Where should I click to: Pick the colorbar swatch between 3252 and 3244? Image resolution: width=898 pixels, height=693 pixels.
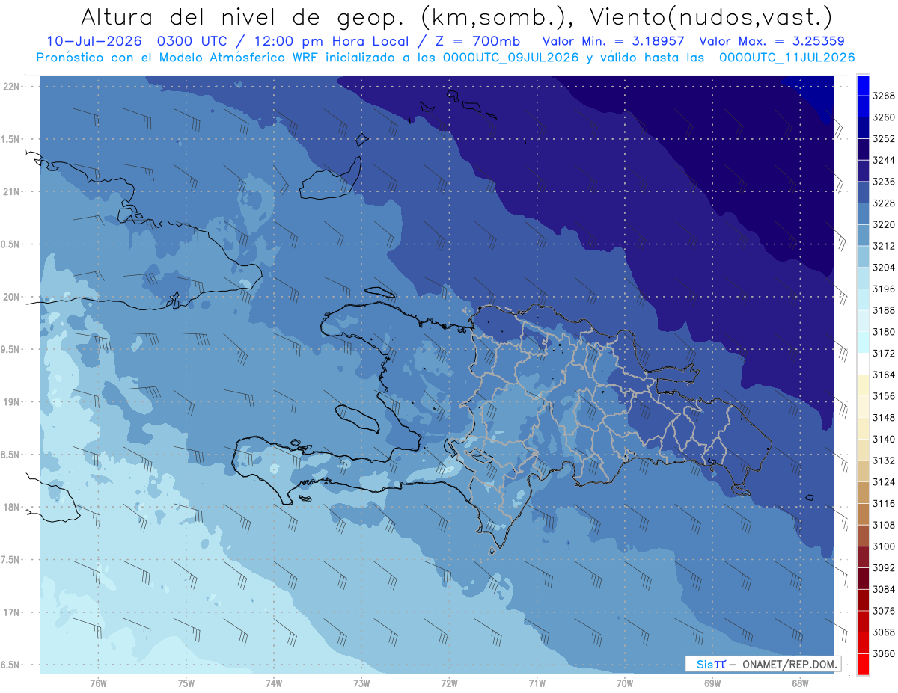pos(863,150)
